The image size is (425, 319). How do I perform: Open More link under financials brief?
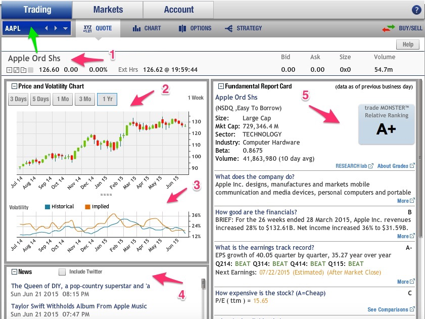tap(406, 236)
